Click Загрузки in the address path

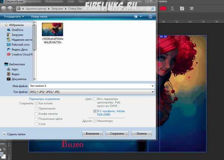coord(57,9)
